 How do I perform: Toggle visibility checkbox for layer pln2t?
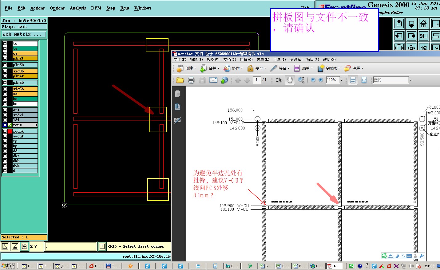click(x=5, y=58)
